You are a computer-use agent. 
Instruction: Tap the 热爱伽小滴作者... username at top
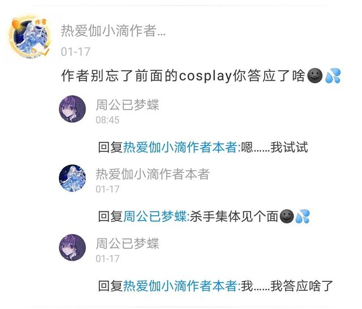tap(113, 31)
